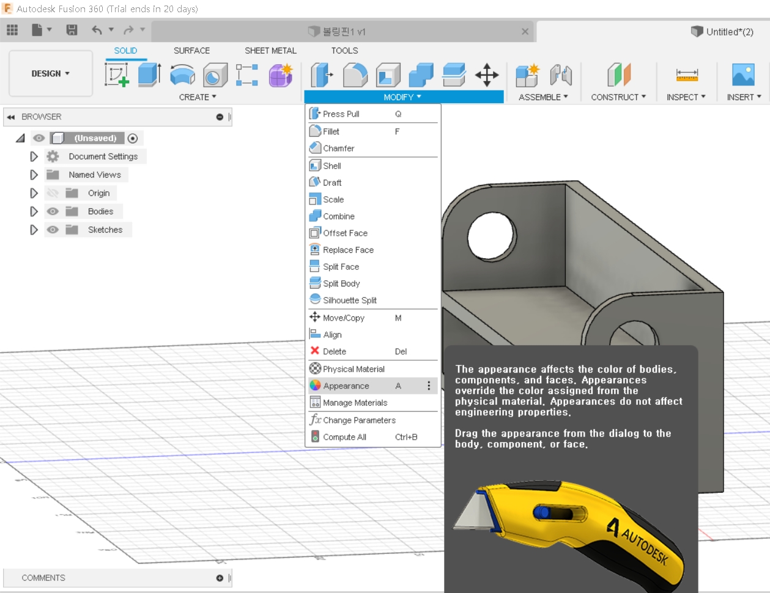Image resolution: width=770 pixels, height=593 pixels.
Task: Click the Shell toolbar icon
Action: tap(388, 75)
